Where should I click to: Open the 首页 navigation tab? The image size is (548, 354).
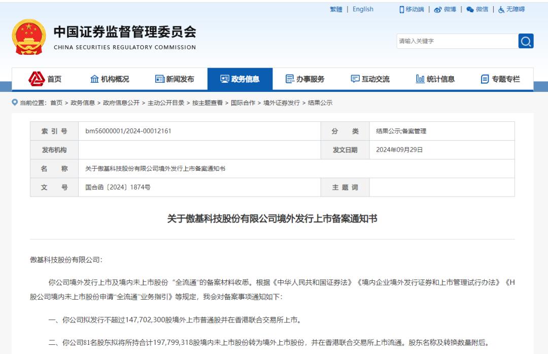pos(45,79)
